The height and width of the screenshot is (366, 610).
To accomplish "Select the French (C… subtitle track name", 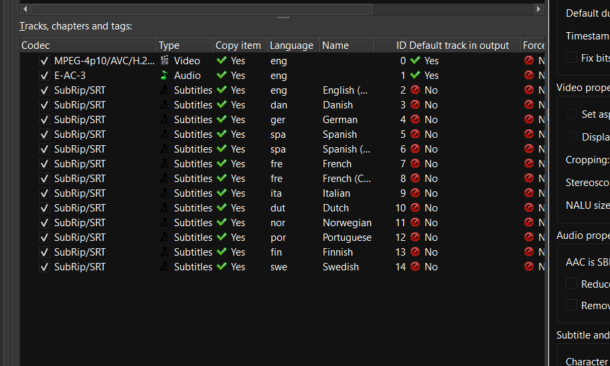I will [346, 179].
